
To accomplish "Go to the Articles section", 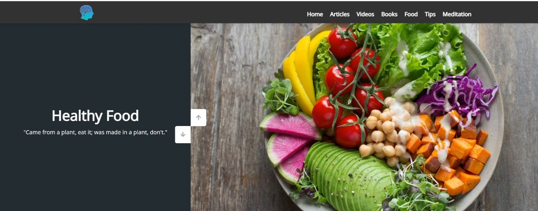I will click(x=340, y=14).
